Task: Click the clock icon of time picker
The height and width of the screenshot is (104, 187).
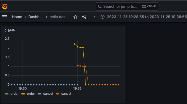Action: (103, 17)
